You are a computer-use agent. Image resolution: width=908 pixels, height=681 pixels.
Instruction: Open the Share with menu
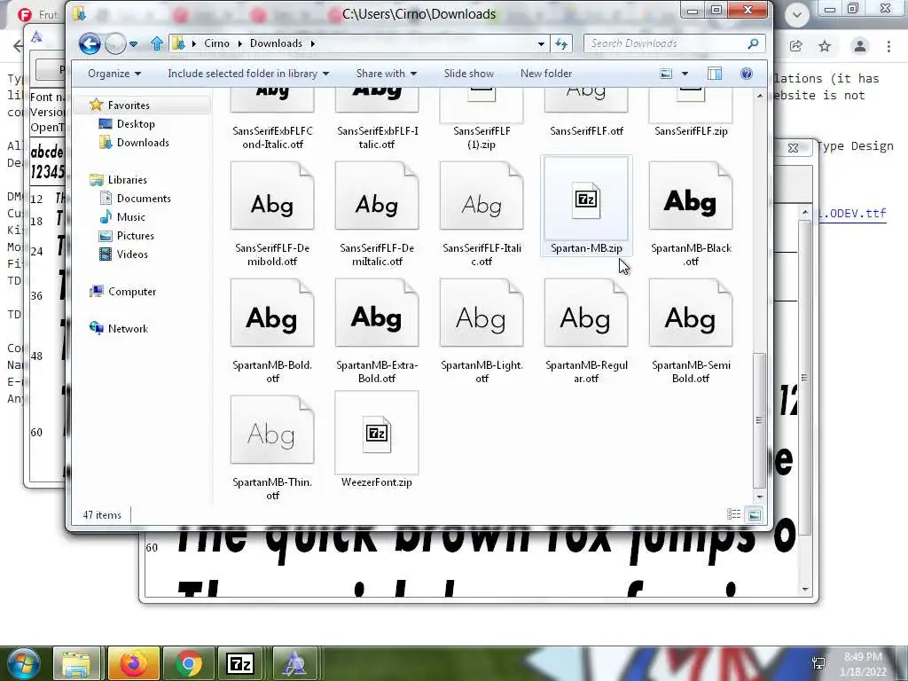pos(387,74)
